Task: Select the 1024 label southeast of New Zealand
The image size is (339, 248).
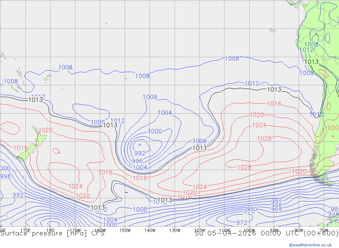Action: point(75,186)
